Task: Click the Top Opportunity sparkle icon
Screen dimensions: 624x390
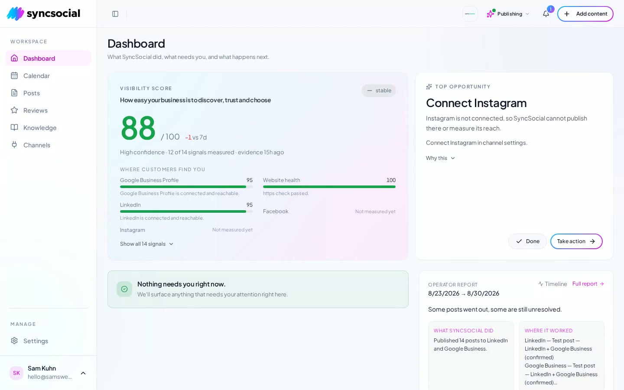Action: point(429,87)
